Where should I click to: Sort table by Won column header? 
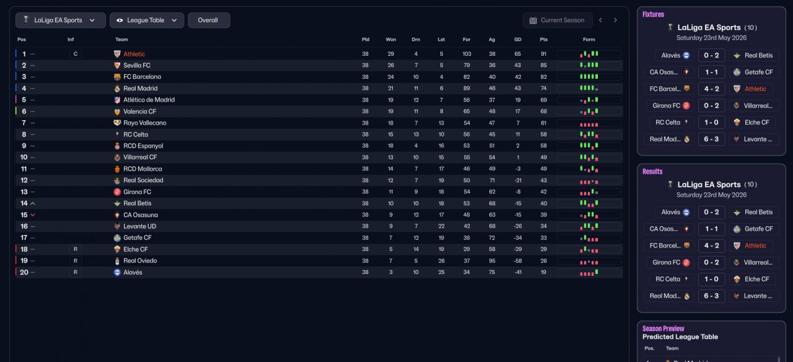pos(391,39)
